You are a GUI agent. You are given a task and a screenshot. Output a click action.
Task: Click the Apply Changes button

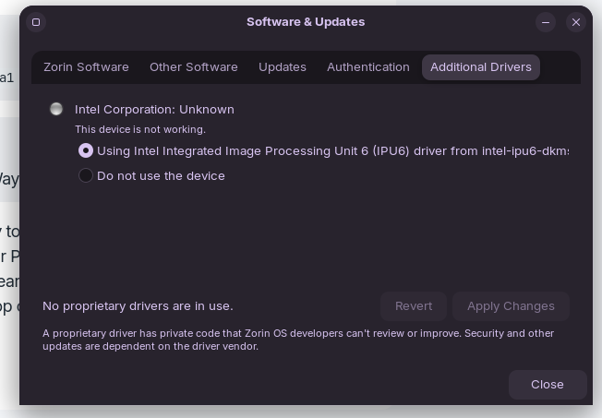[511, 306]
